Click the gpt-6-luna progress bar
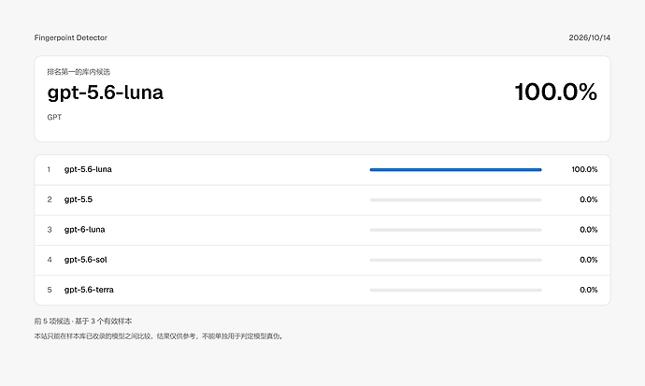The width and height of the screenshot is (645, 386). [456, 230]
